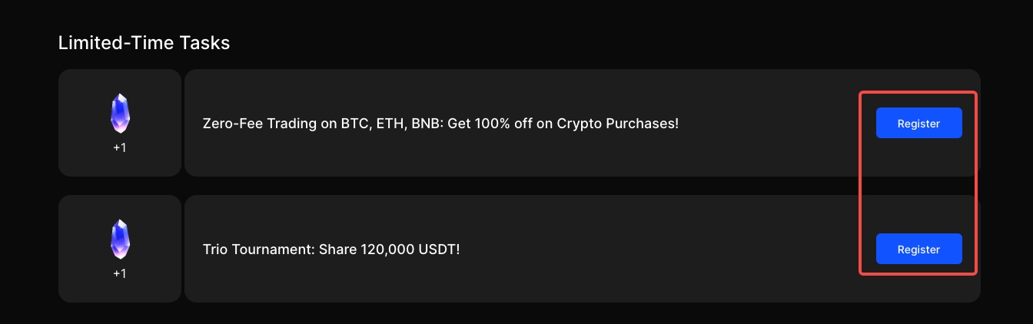Click the Limited-Time Tasks heading
Screen dimensions: 1033x324
pyautogui.click(x=144, y=43)
